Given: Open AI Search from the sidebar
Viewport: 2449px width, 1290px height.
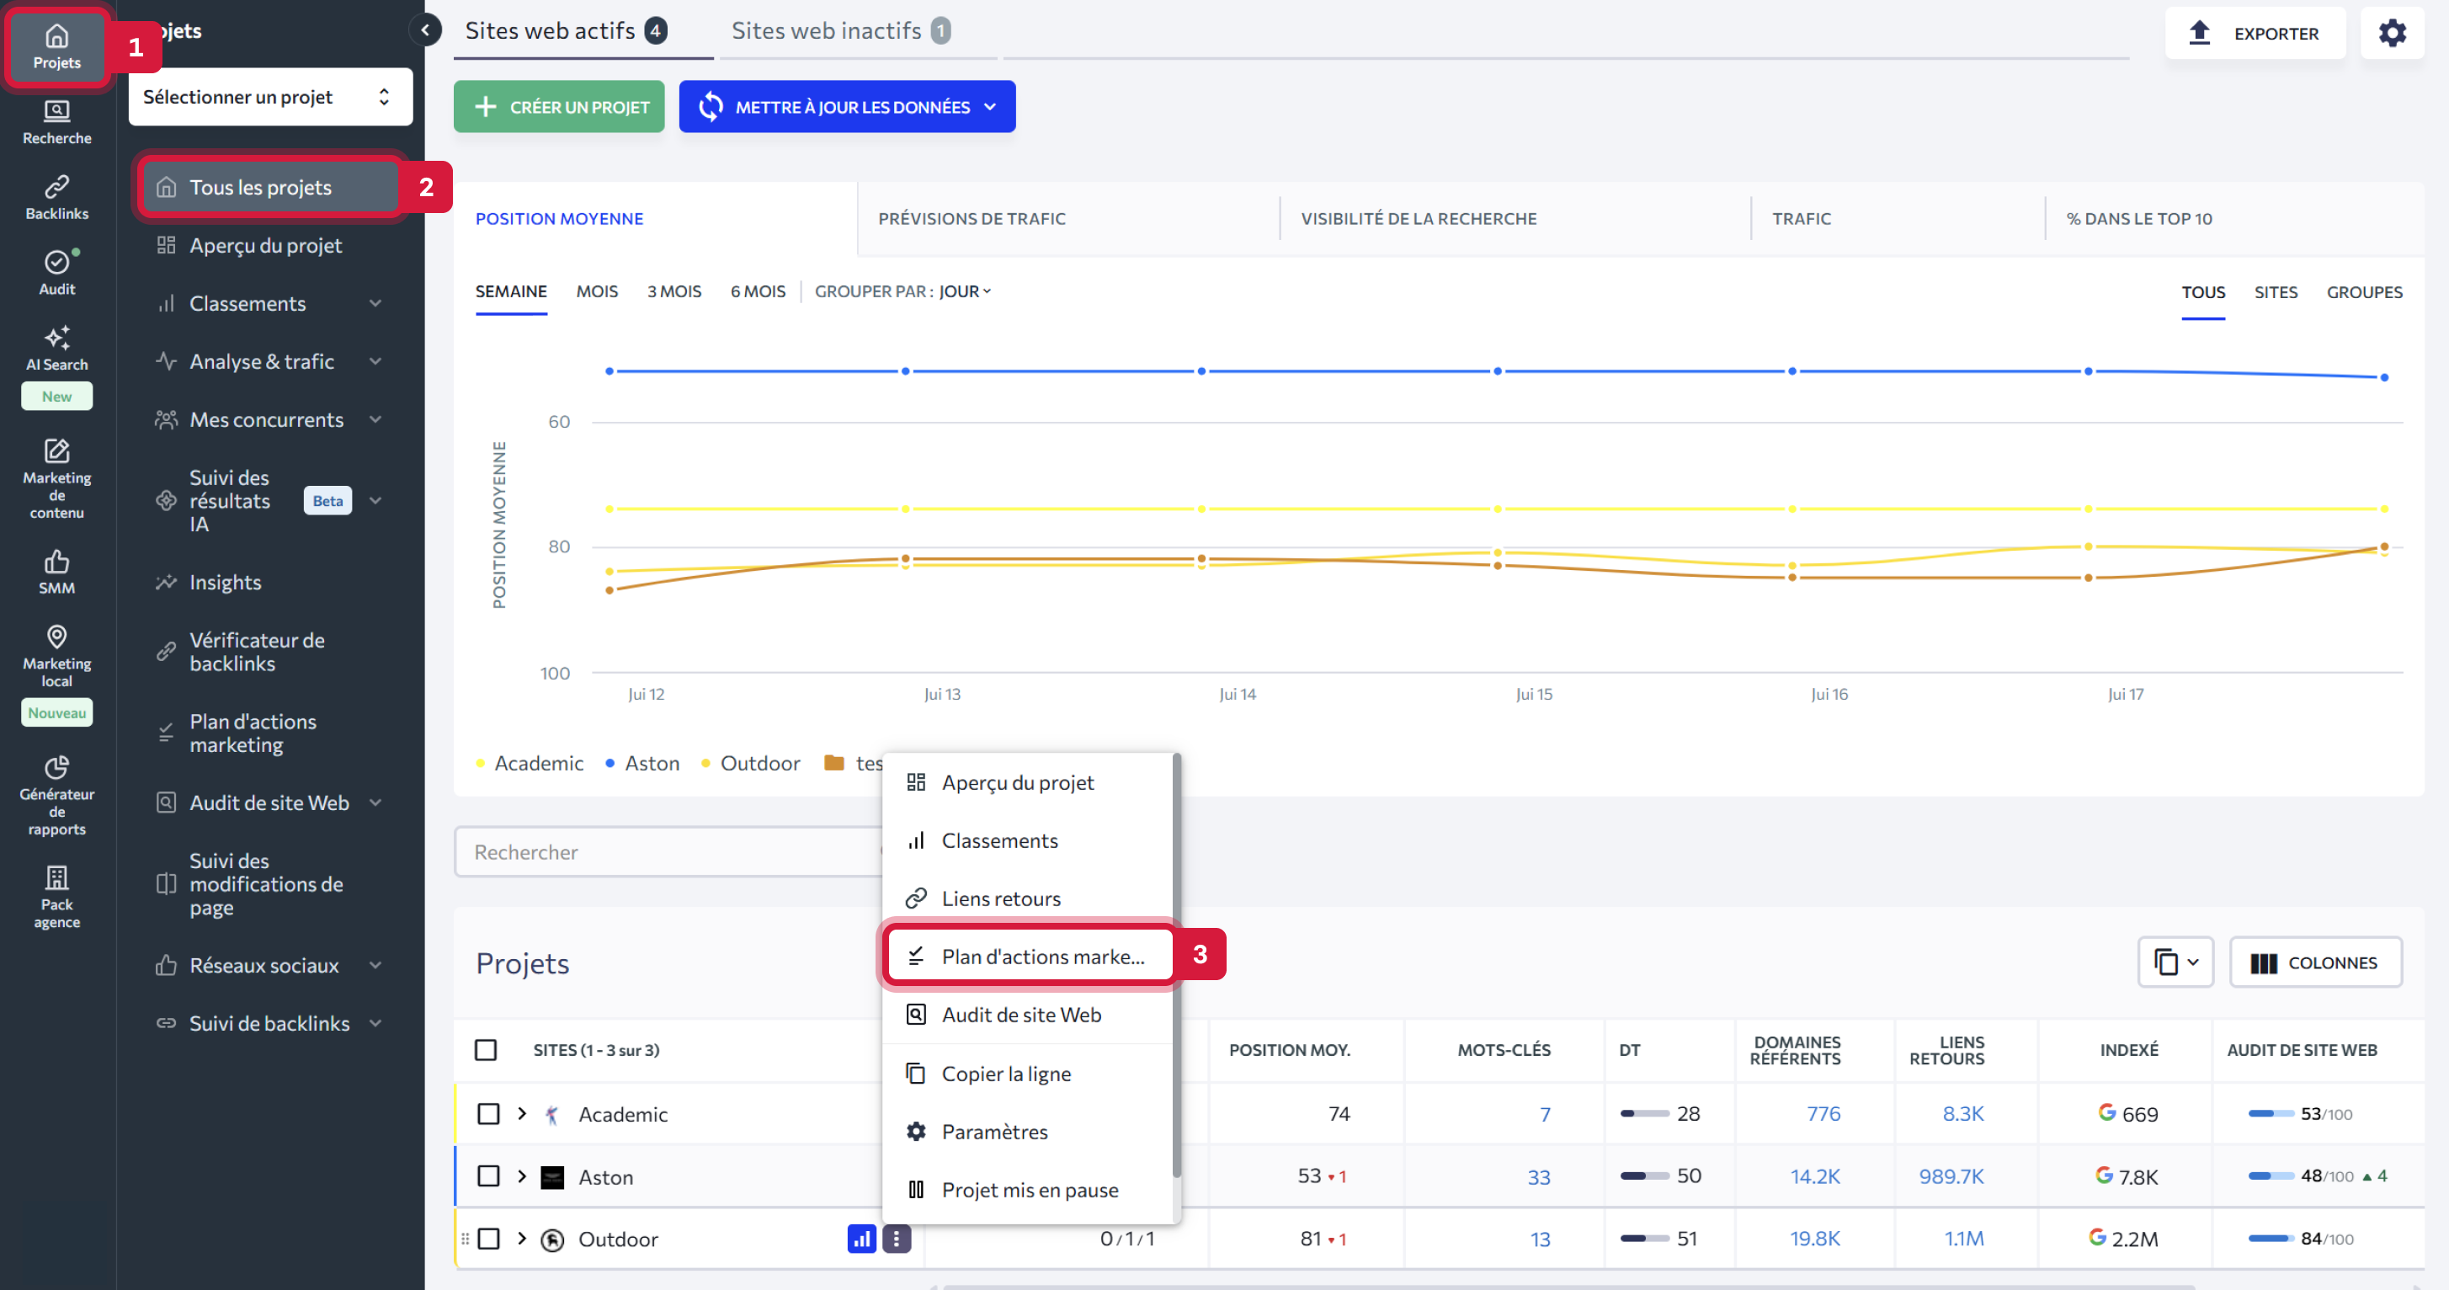Looking at the screenshot, I should (x=57, y=349).
